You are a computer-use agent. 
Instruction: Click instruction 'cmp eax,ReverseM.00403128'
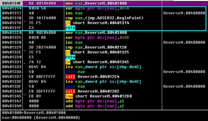pos(96,47)
